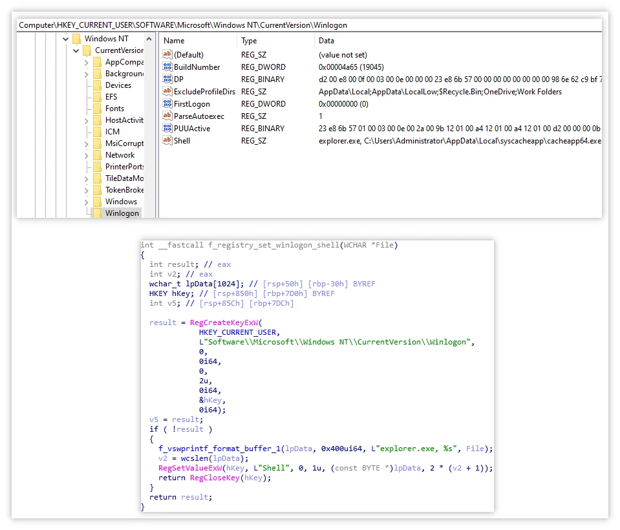Click the PrinterPorts folder icon
The image size is (620, 530).
coord(97,166)
